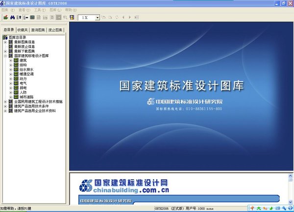Click the magnifier zoom toolbar icon

[x=65, y=18]
